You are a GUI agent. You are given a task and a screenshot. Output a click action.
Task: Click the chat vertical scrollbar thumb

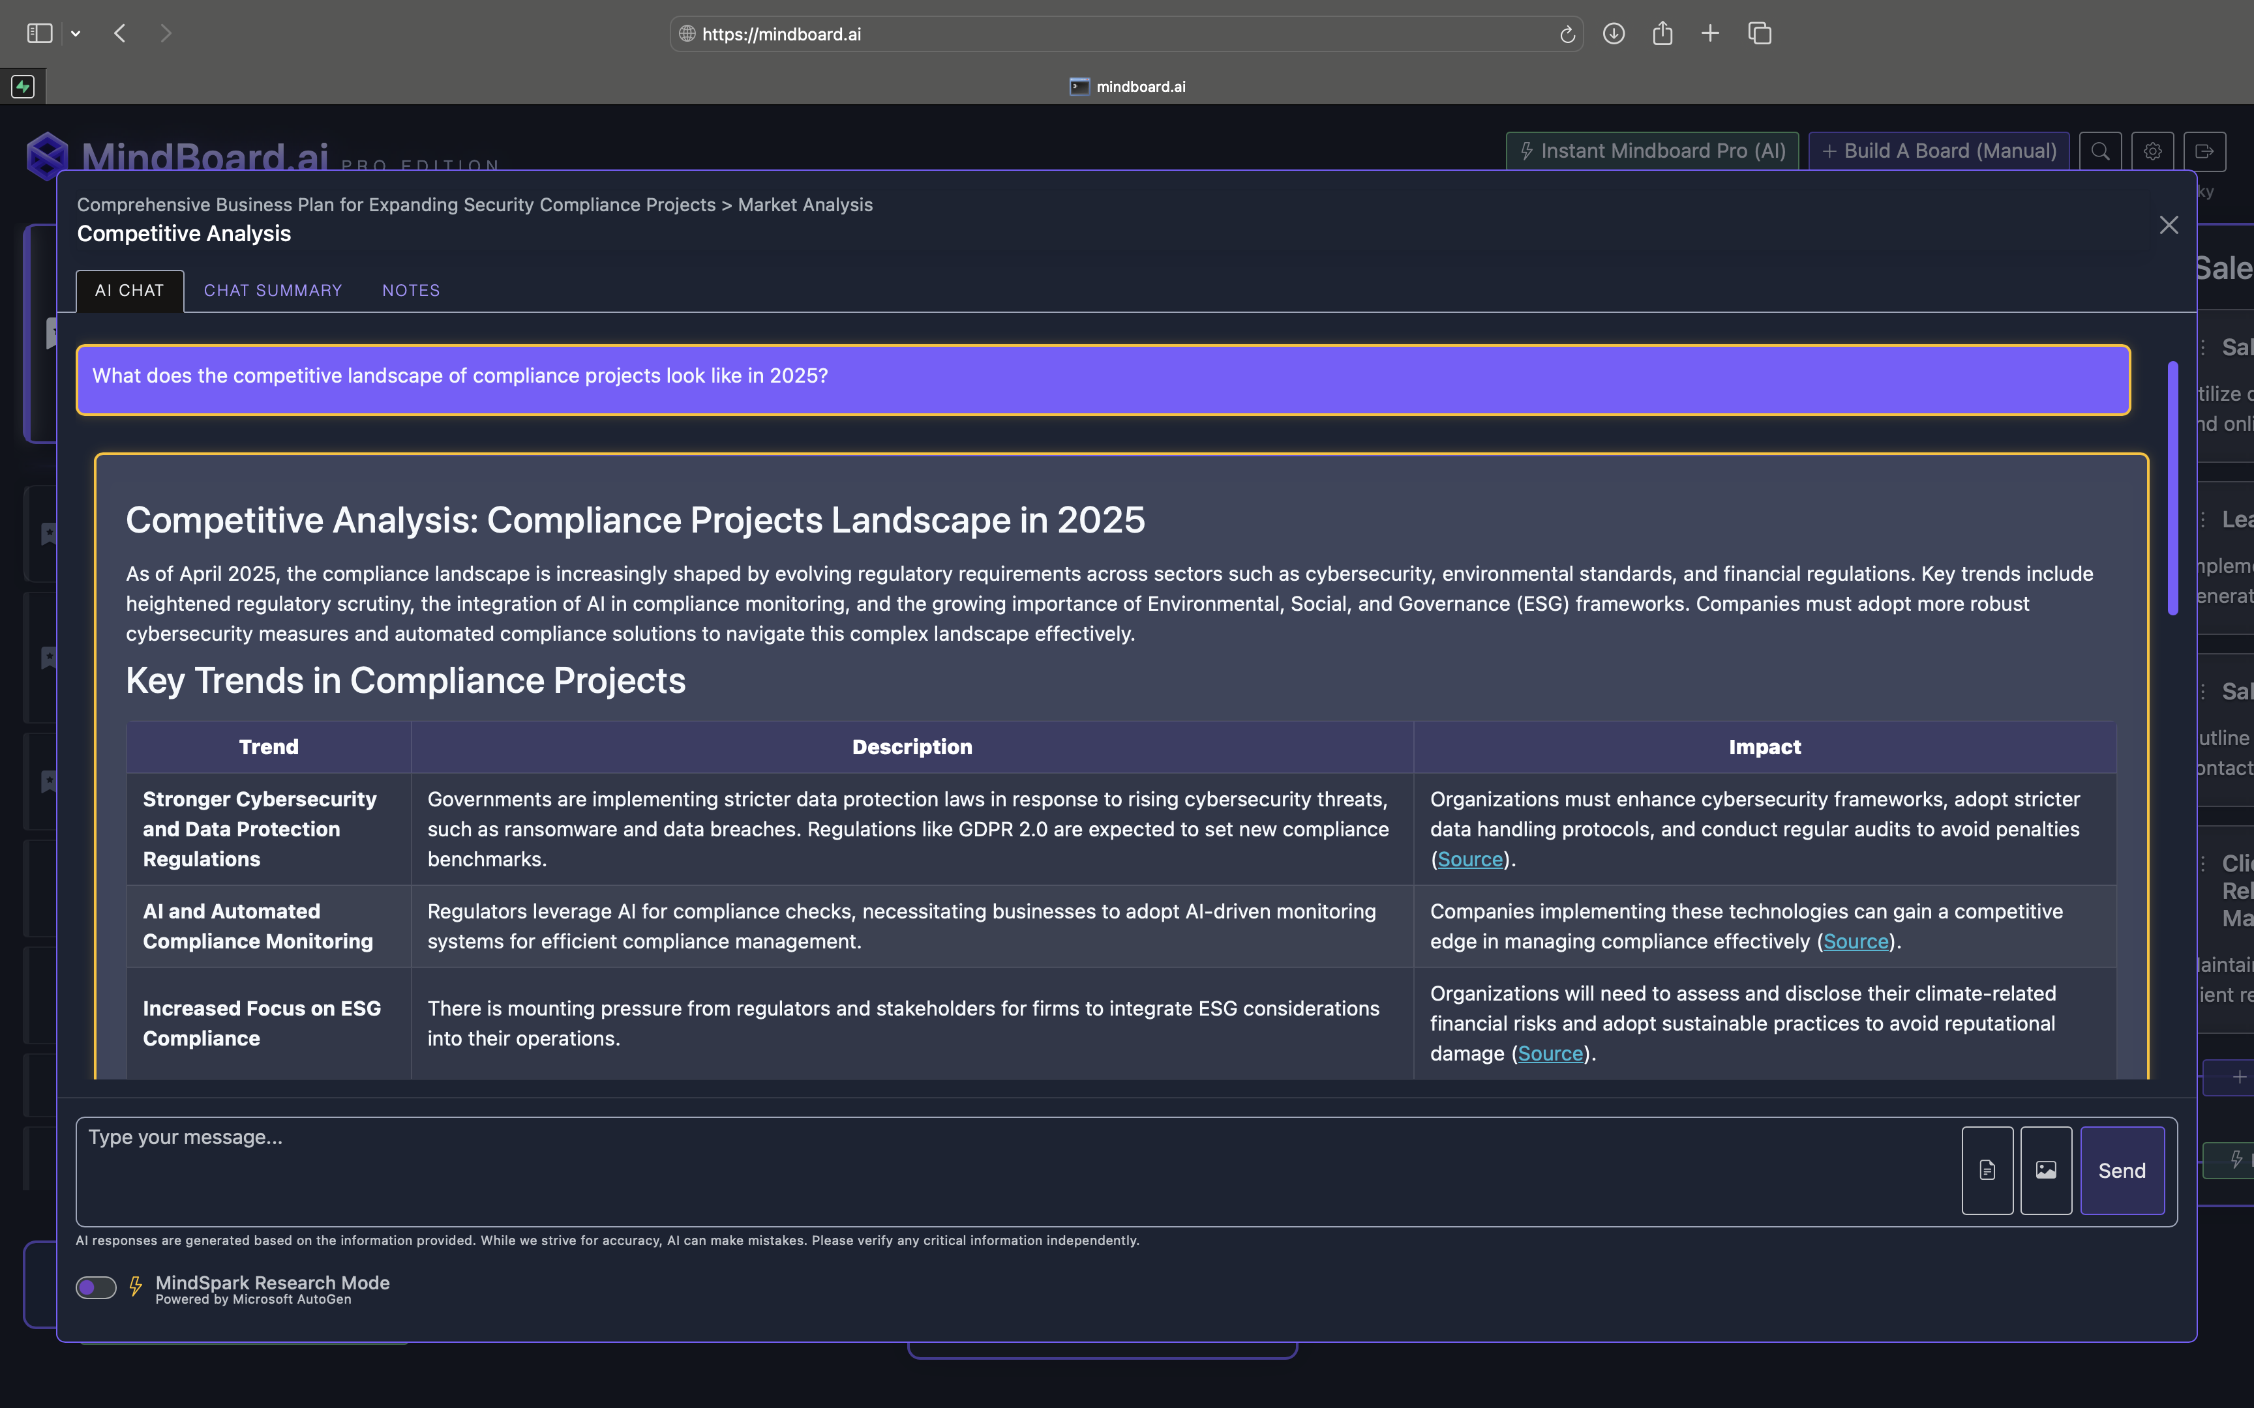point(2172,489)
